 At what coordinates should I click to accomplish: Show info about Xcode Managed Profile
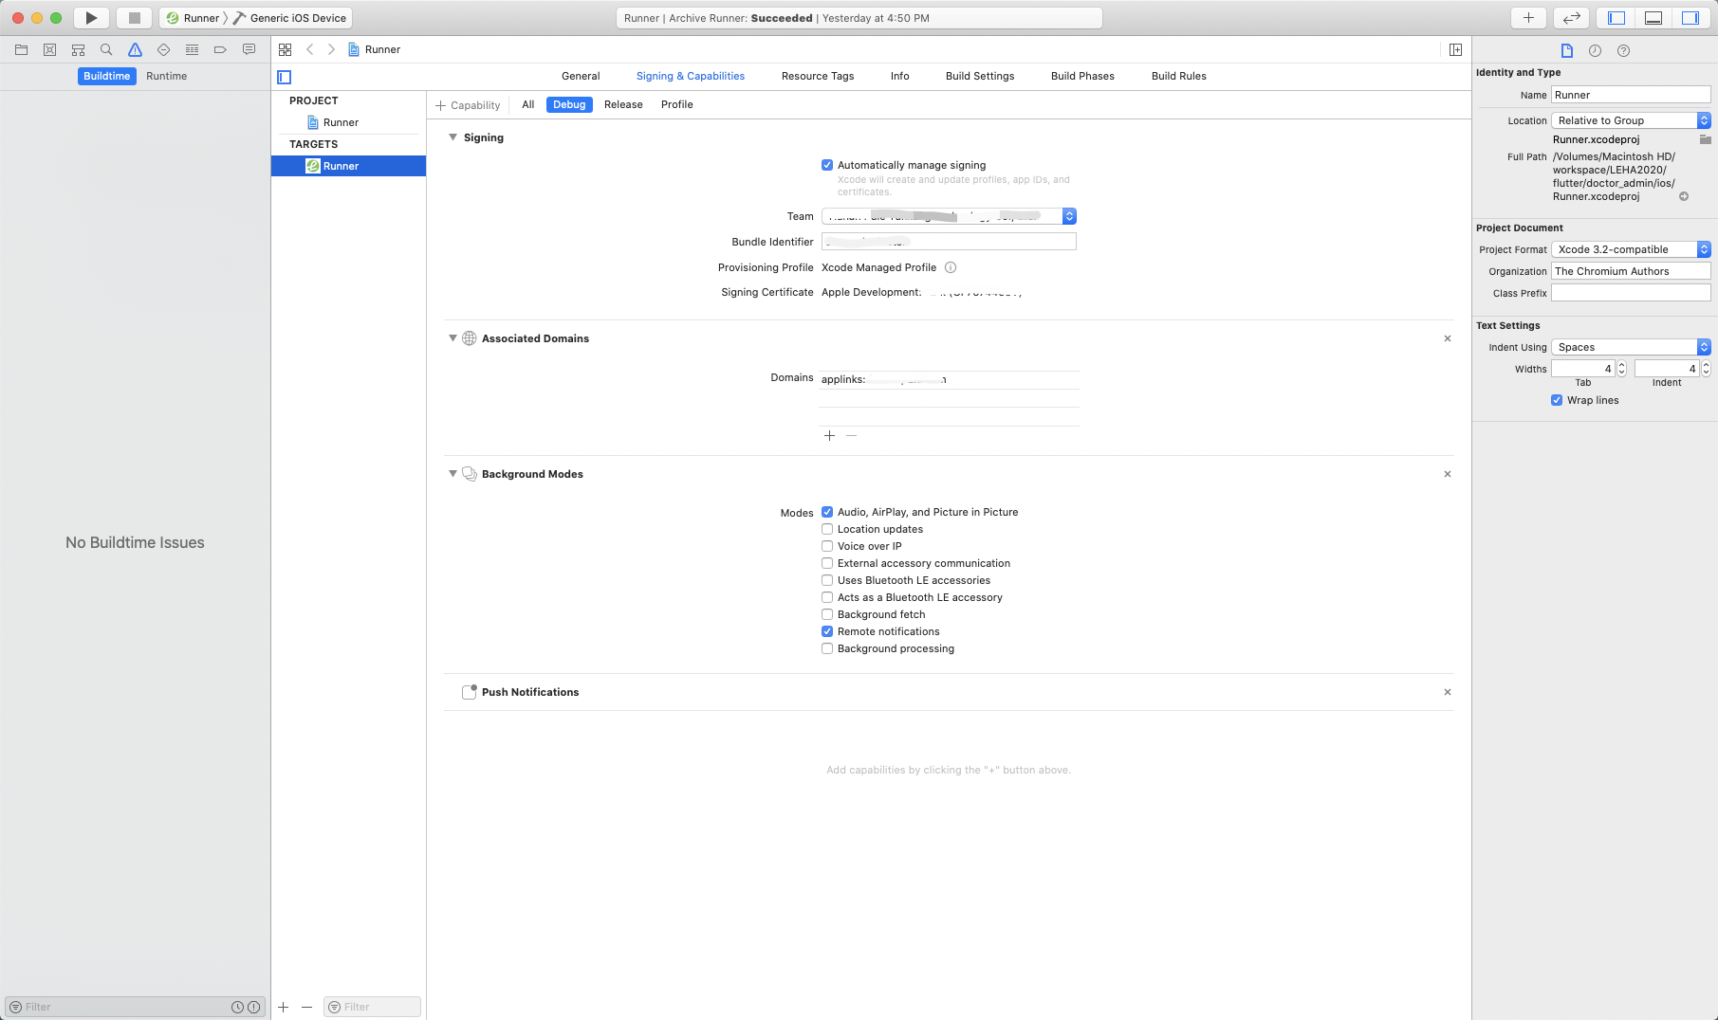(x=951, y=267)
